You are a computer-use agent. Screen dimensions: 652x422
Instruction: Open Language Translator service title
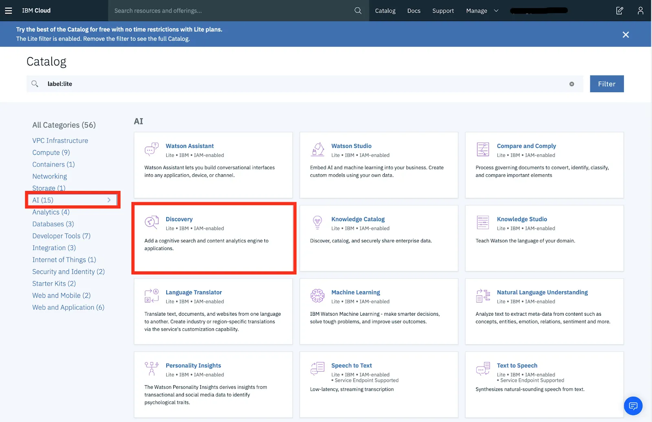pos(194,292)
